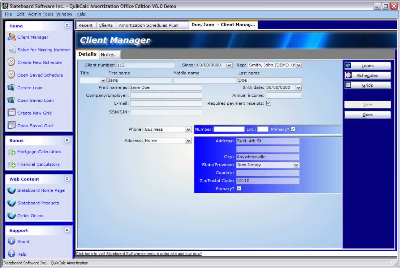The width and height of the screenshot is (400, 268).
Task: Click the About info icon
Action: pos(12,241)
